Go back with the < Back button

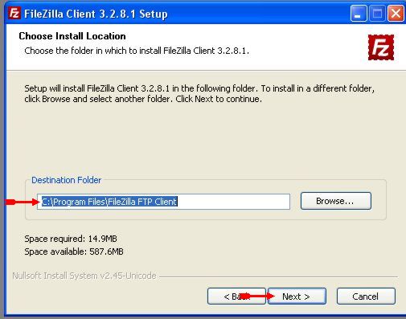point(236,297)
